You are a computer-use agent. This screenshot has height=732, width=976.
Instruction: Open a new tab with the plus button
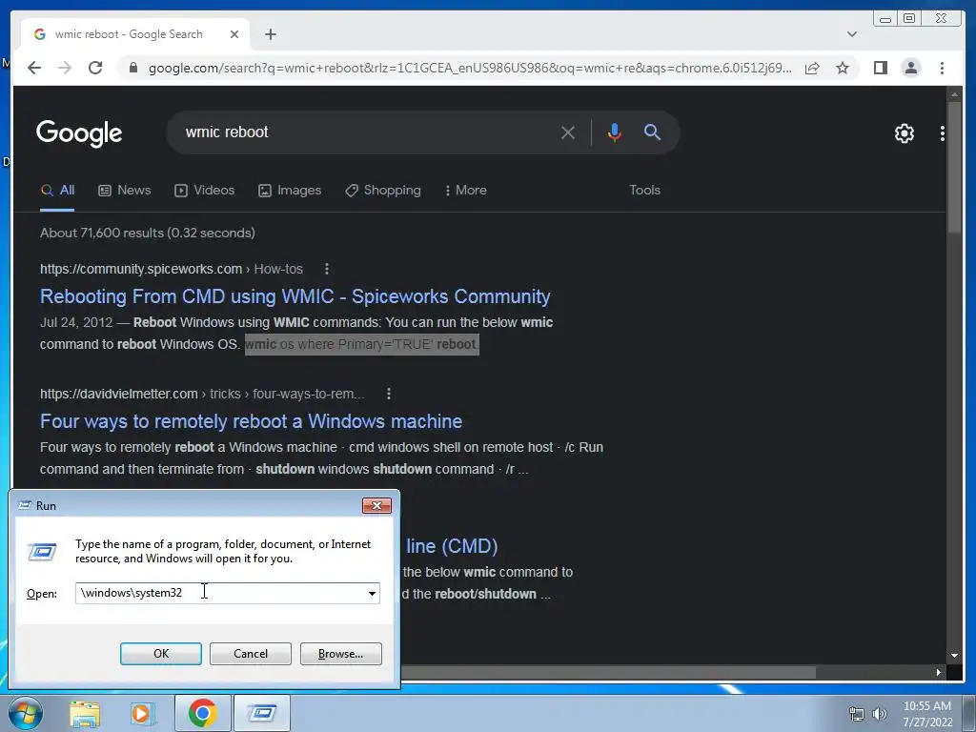point(270,34)
